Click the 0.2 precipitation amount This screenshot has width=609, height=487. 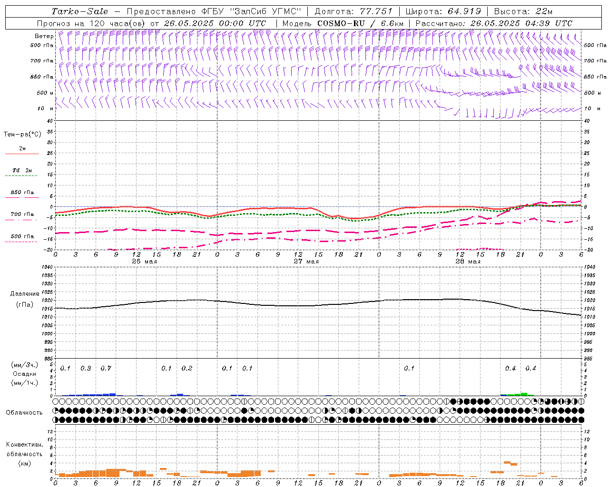pos(187,368)
